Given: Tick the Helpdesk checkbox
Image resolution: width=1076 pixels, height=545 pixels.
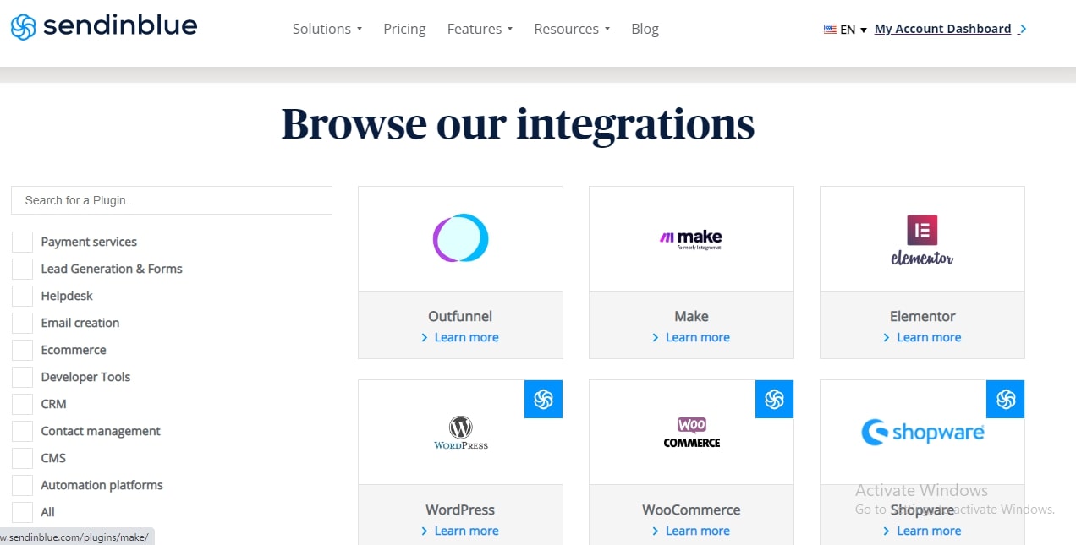Looking at the screenshot, I should click(22, 296).
